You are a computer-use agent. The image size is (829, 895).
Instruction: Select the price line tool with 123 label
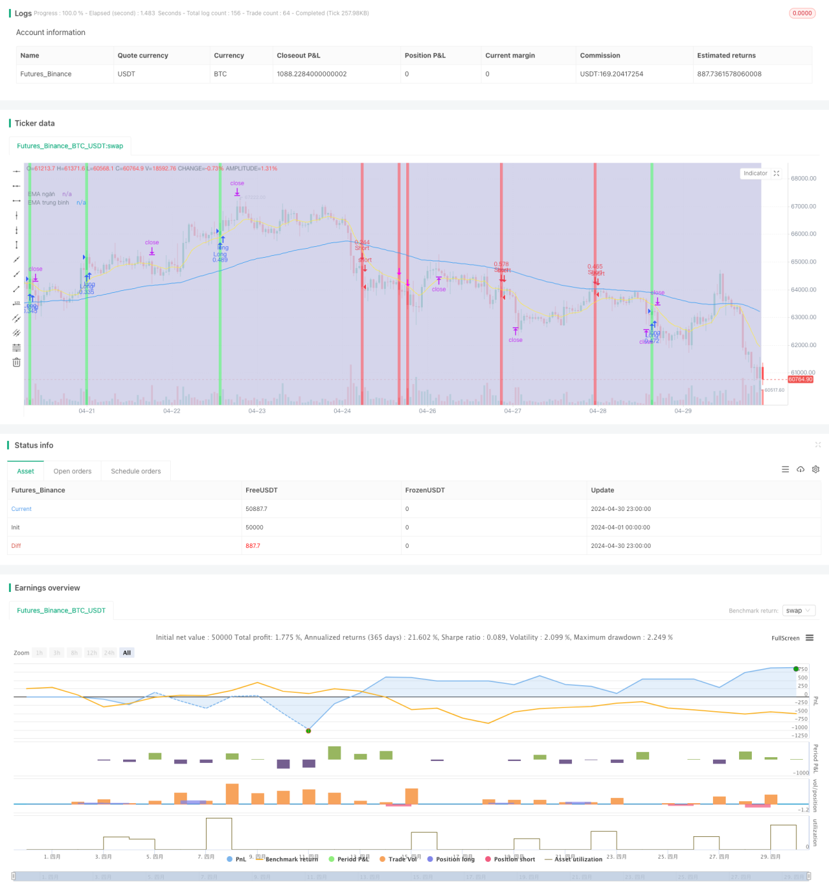click(x=17, y=304)
